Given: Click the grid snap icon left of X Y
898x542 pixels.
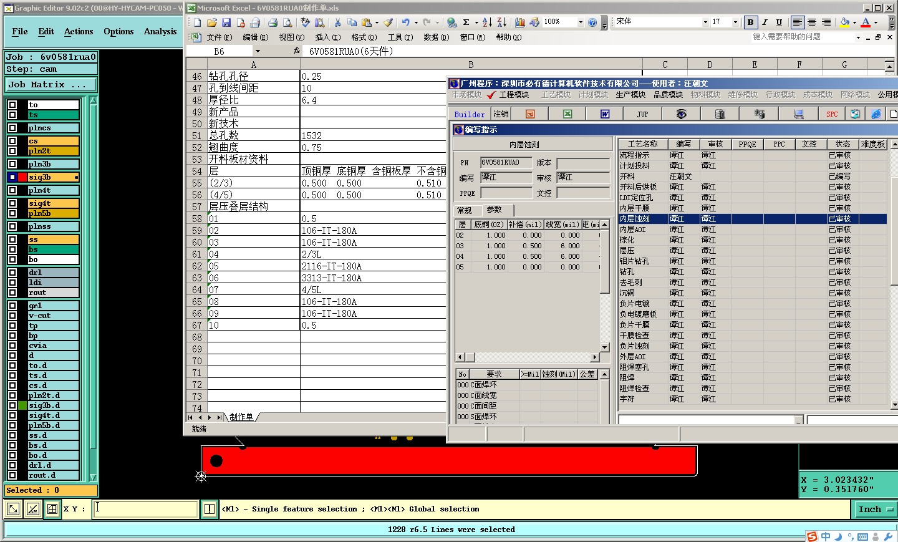Looking at the screenshot, I should (52, 509).
